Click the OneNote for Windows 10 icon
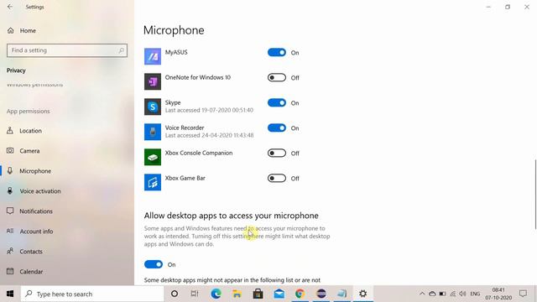The width and height of the screenshot is (537, 302). [x=153, y=81]
